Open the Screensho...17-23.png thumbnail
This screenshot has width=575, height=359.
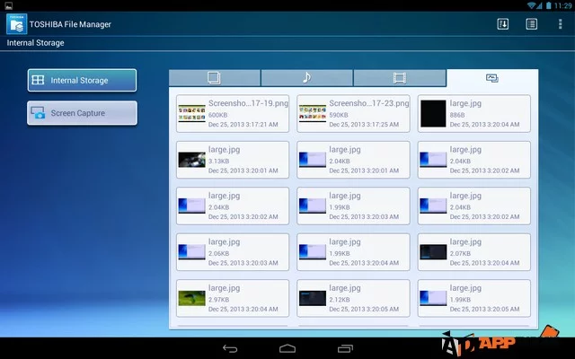coord(313,114)
